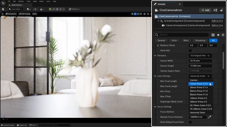This screenshot has height=127, width=227.
Task: Open the Edit menu
Action: [14, 1]
